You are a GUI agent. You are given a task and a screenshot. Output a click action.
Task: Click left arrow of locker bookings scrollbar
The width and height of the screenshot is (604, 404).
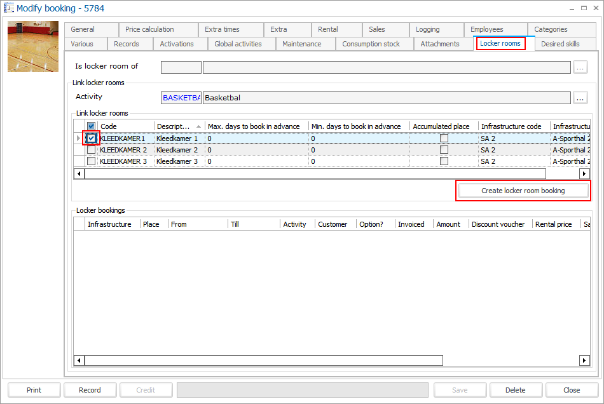79,361
